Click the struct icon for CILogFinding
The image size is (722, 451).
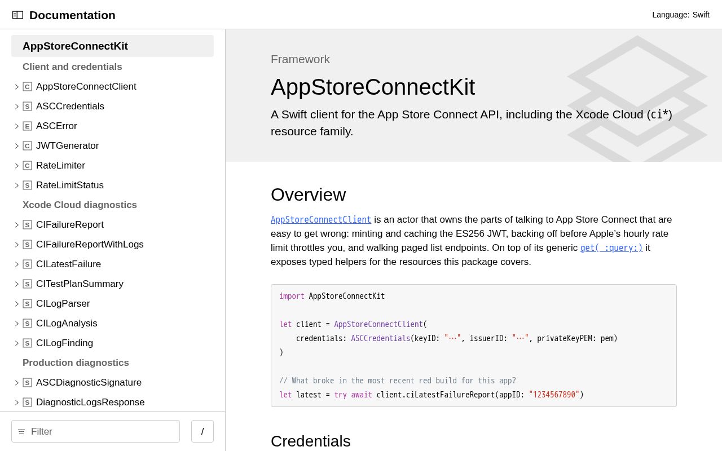(x=27, y=343)
